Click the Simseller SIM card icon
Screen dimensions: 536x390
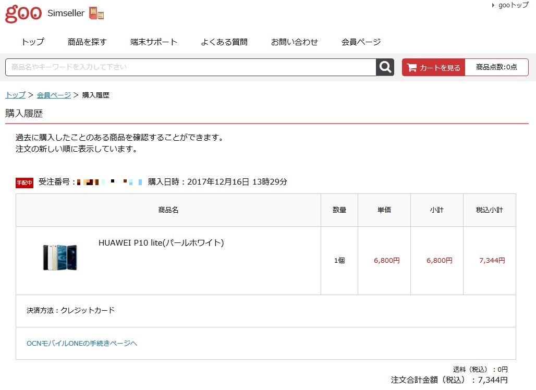click(96, 14)
